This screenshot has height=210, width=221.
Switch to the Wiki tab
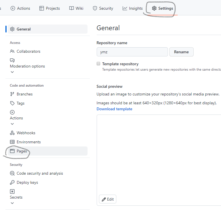coord(76,8)
